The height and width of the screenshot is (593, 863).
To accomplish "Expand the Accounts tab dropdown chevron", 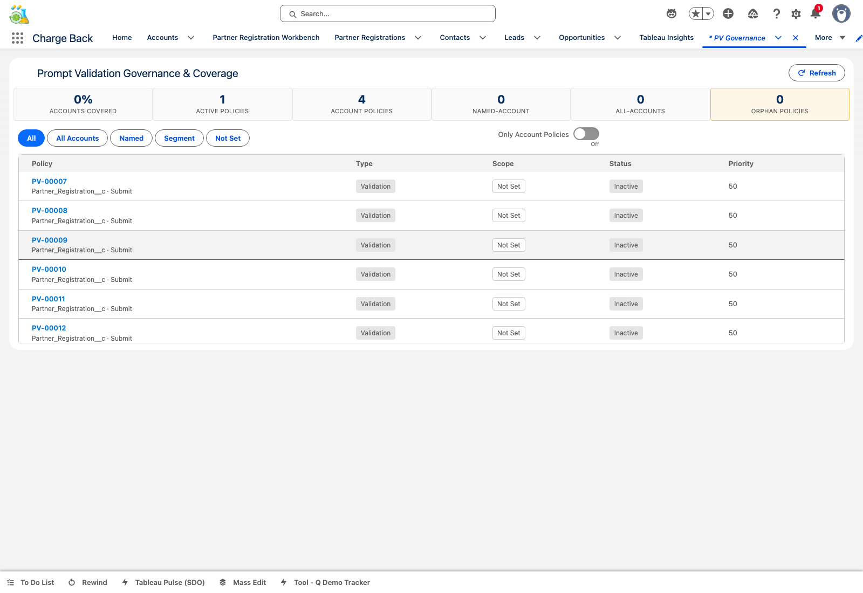I will click(x=191, y=38).
